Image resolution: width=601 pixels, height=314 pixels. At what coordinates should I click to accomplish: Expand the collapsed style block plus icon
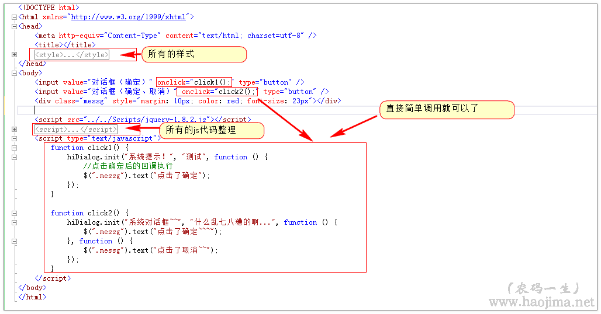14,54
